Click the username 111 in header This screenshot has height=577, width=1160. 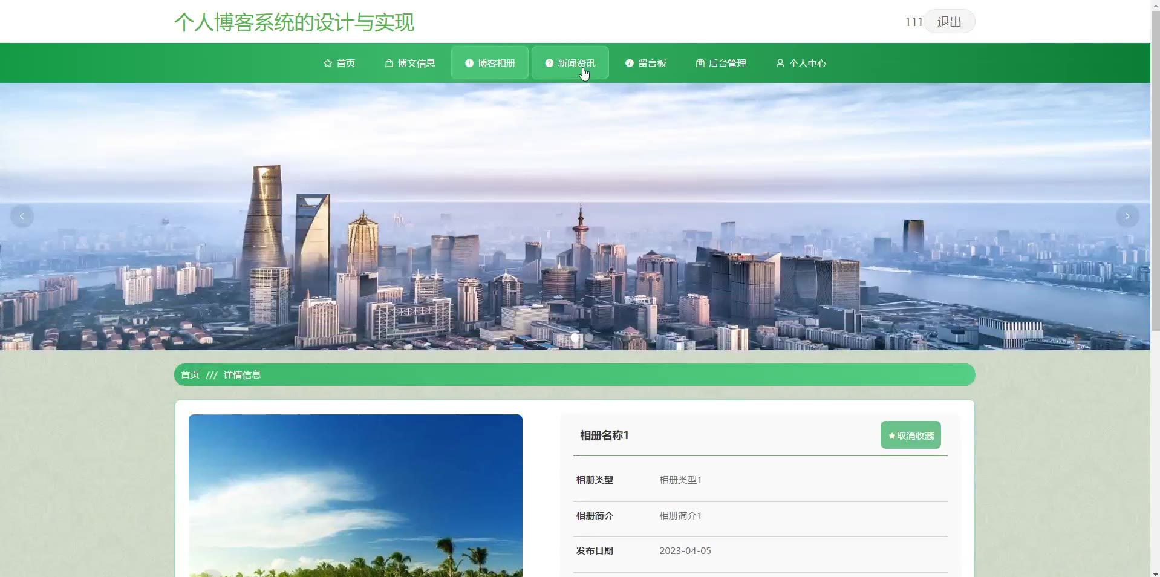pos(913,22)
